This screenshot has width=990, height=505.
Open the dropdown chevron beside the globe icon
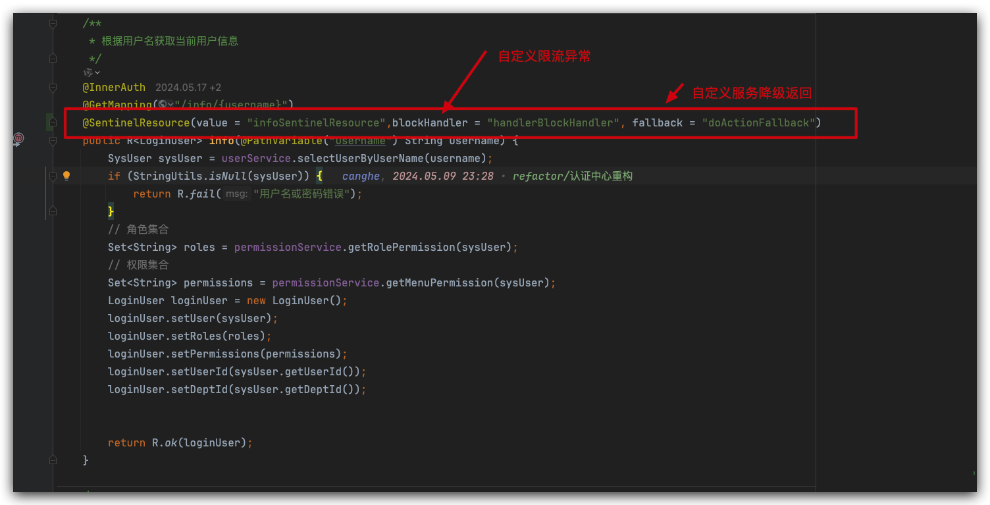pyautogui.click(x=170, y=105)
